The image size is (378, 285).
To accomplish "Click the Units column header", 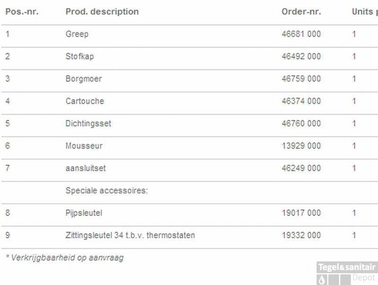I will pos(364,12).
